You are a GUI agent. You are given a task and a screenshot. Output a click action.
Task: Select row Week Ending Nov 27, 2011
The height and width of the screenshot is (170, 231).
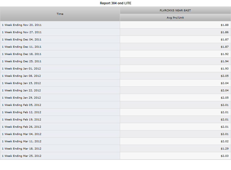click(115, 32)
